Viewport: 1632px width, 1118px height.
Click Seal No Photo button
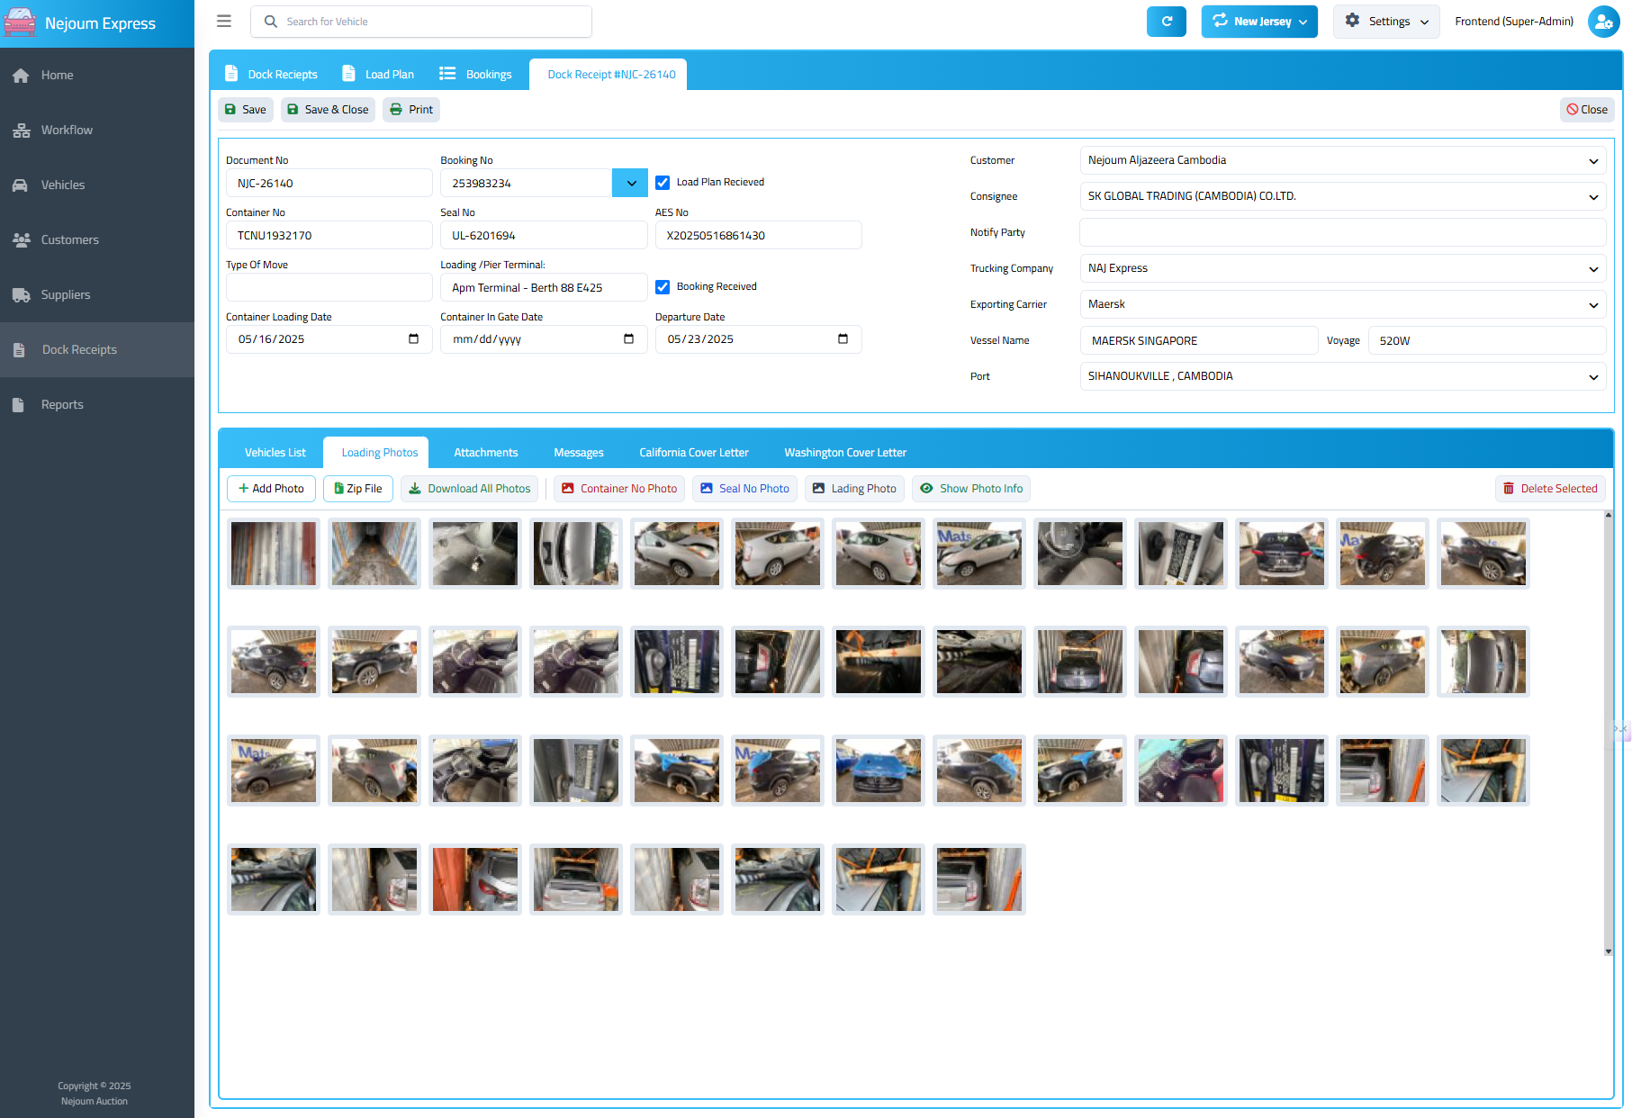(x=744, y=489)
